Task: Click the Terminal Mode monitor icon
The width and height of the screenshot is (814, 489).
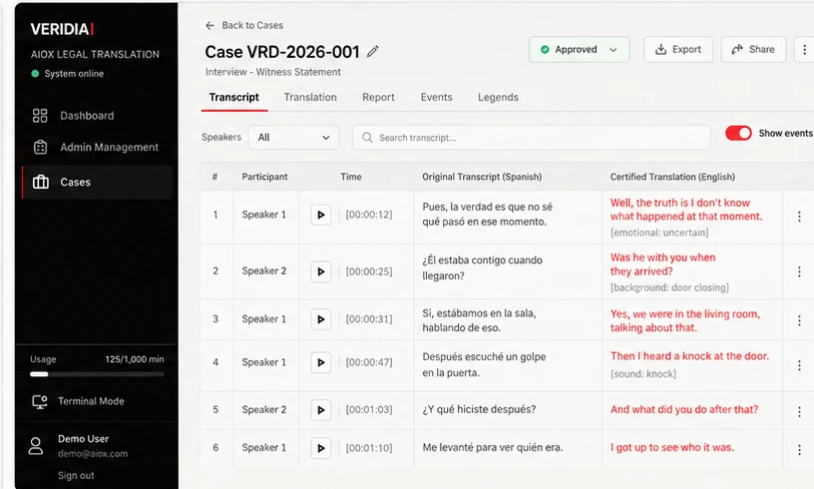Action: pos(40,402)
